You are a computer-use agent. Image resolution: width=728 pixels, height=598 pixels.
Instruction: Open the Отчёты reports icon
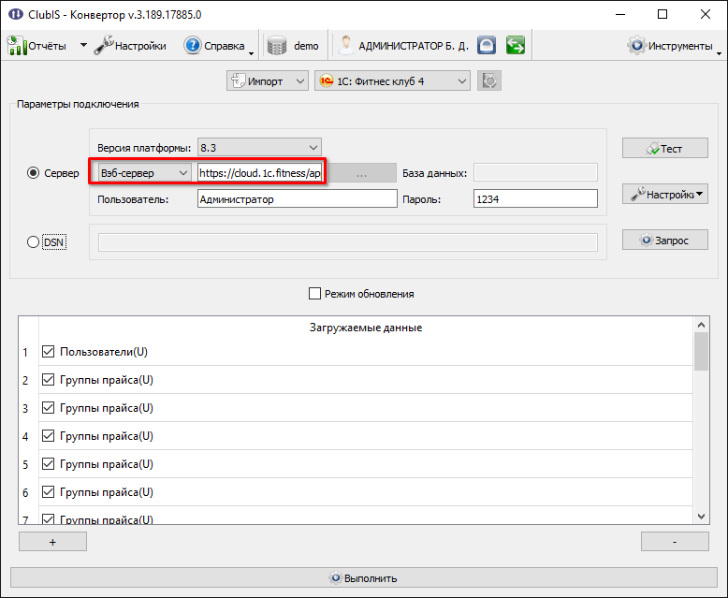pos(17,46)
